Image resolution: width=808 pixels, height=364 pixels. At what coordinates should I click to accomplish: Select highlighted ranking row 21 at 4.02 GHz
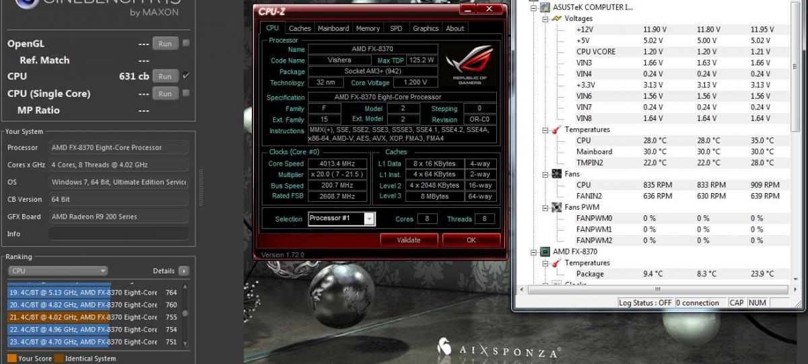[x=93, y=317]
